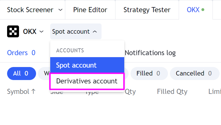Select Derivatives account in the menu
The height and width of the screenshot is (125, 221).
point(87,81)
